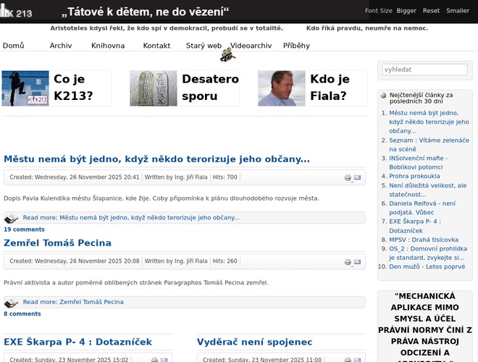Click email icon for EXE Škarpa article
This screenshot has height=362, width=478.
click(x=164, y=360)
